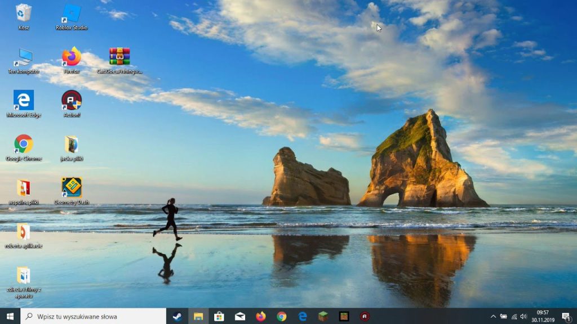Viewport: 577px width, 324px height.
Task: Click the Google Chrome desktop shortcut
Action: tap(24, 144)
